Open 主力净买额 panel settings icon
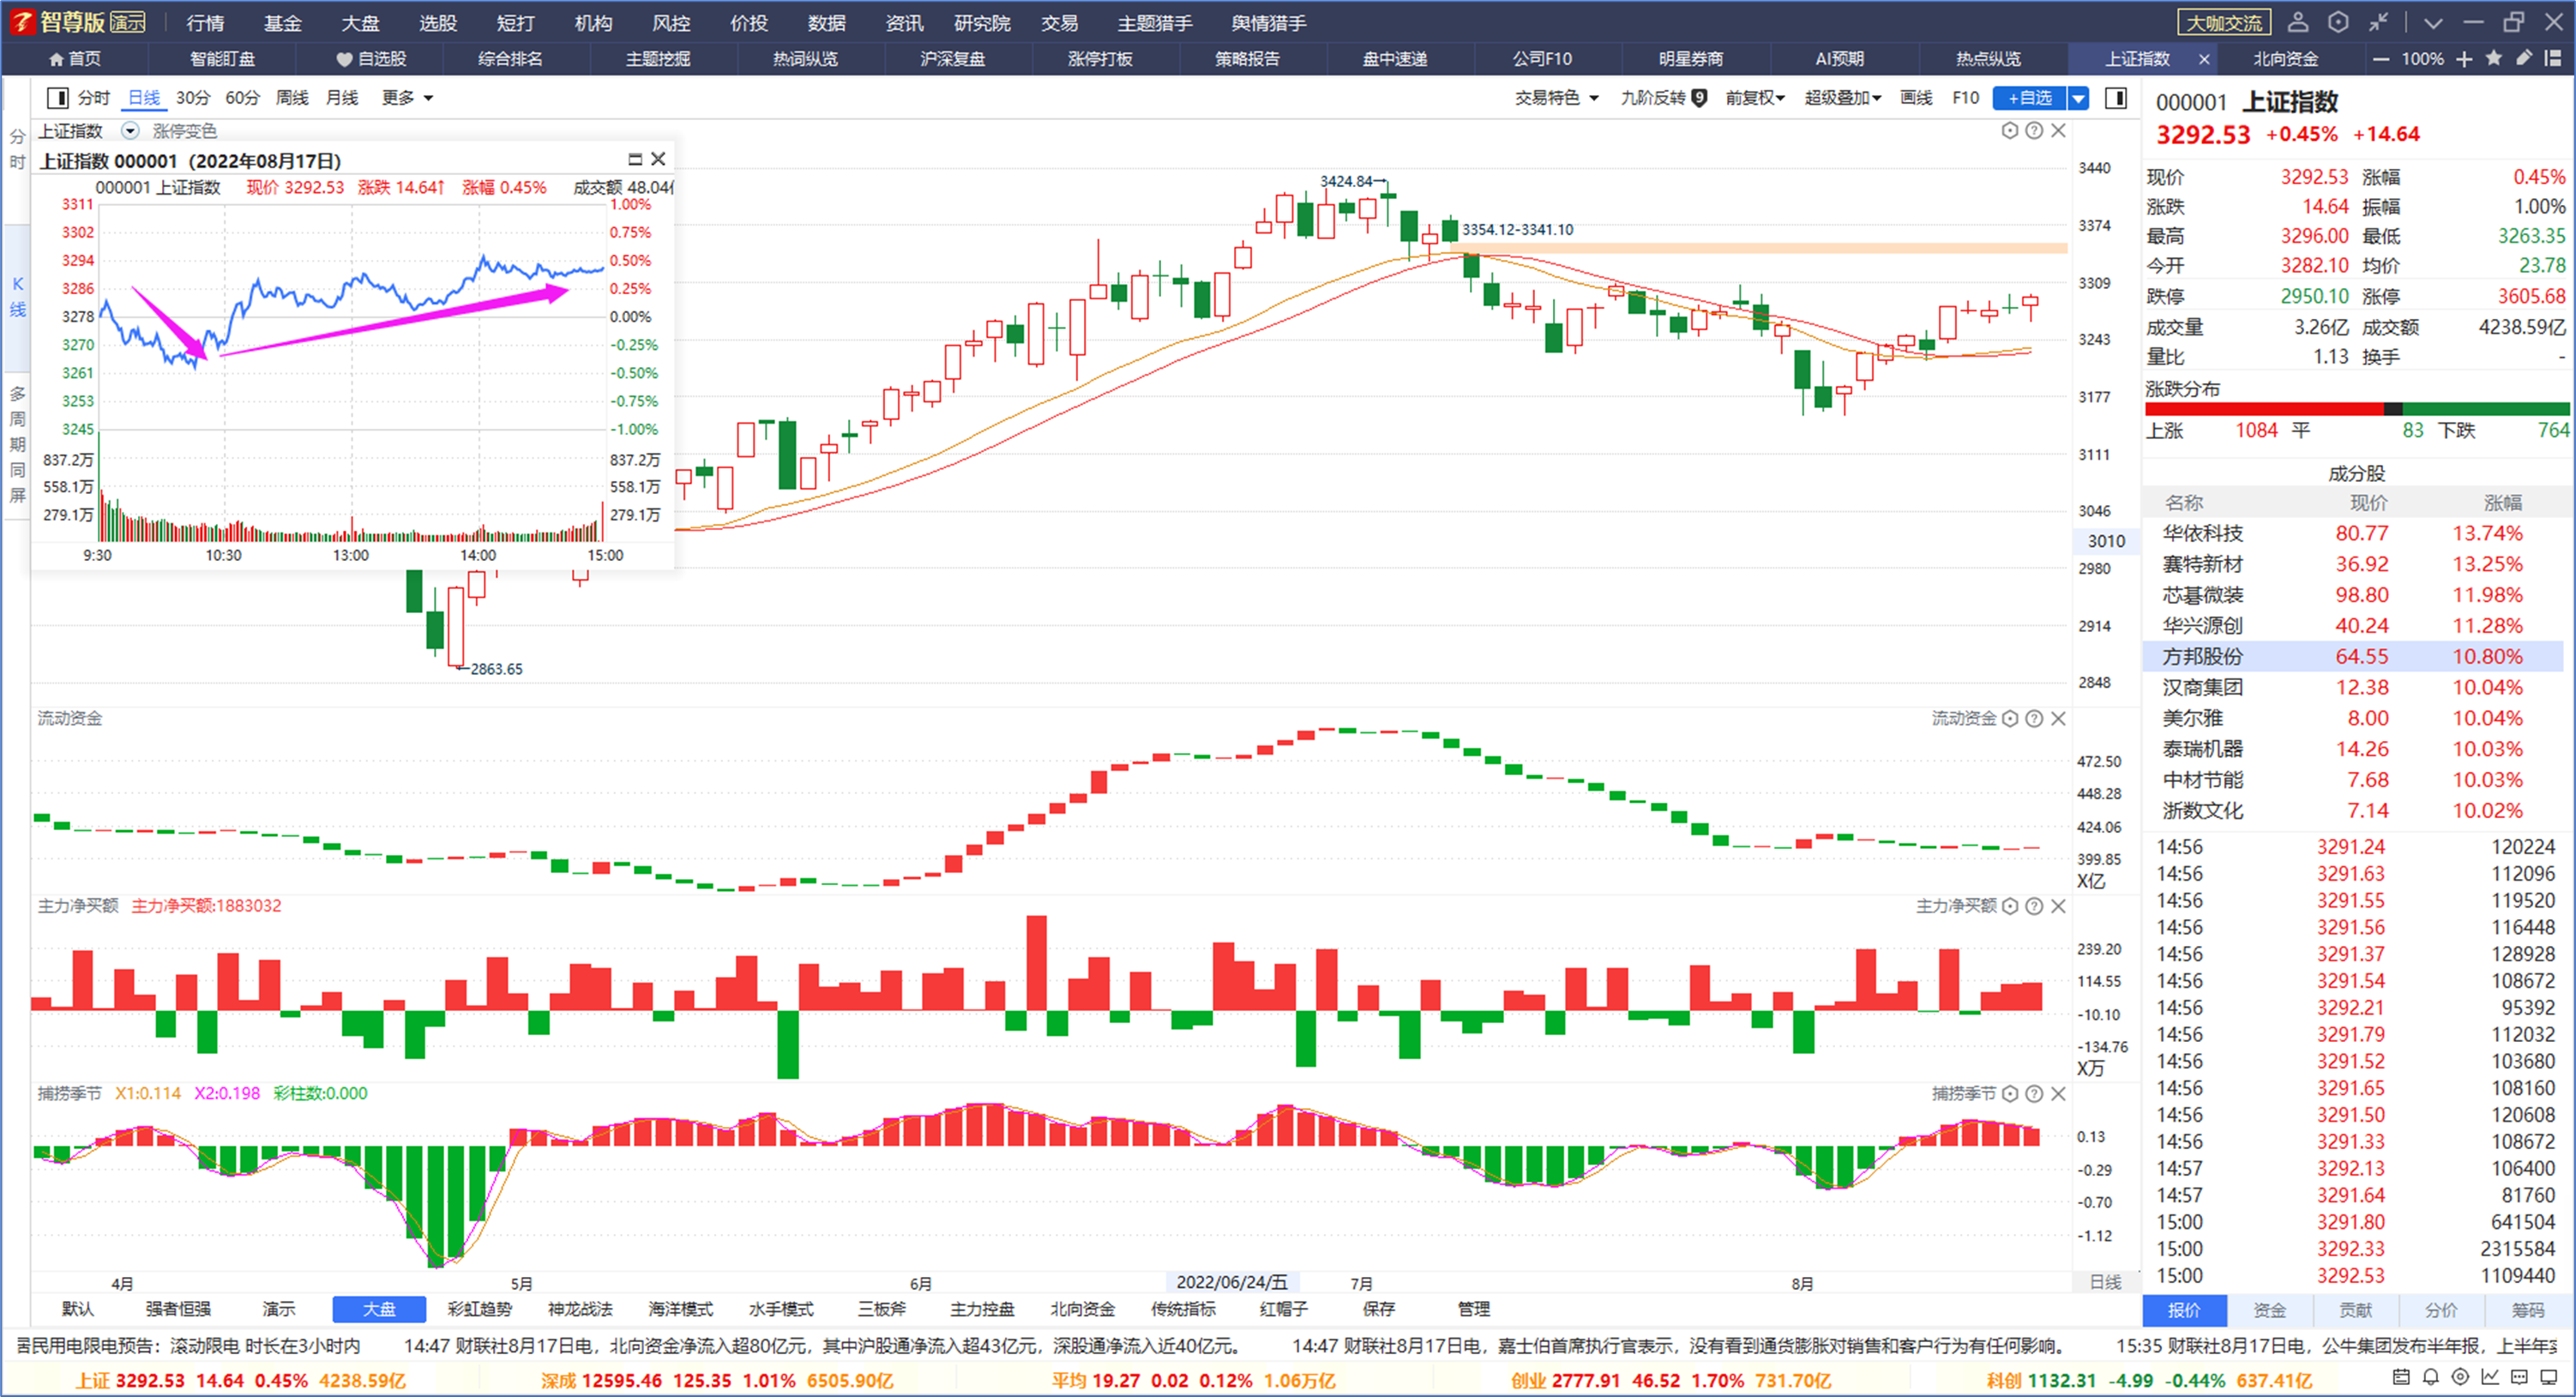Viewport: 2576px width, 1397px height. (x=2009, y=906)
